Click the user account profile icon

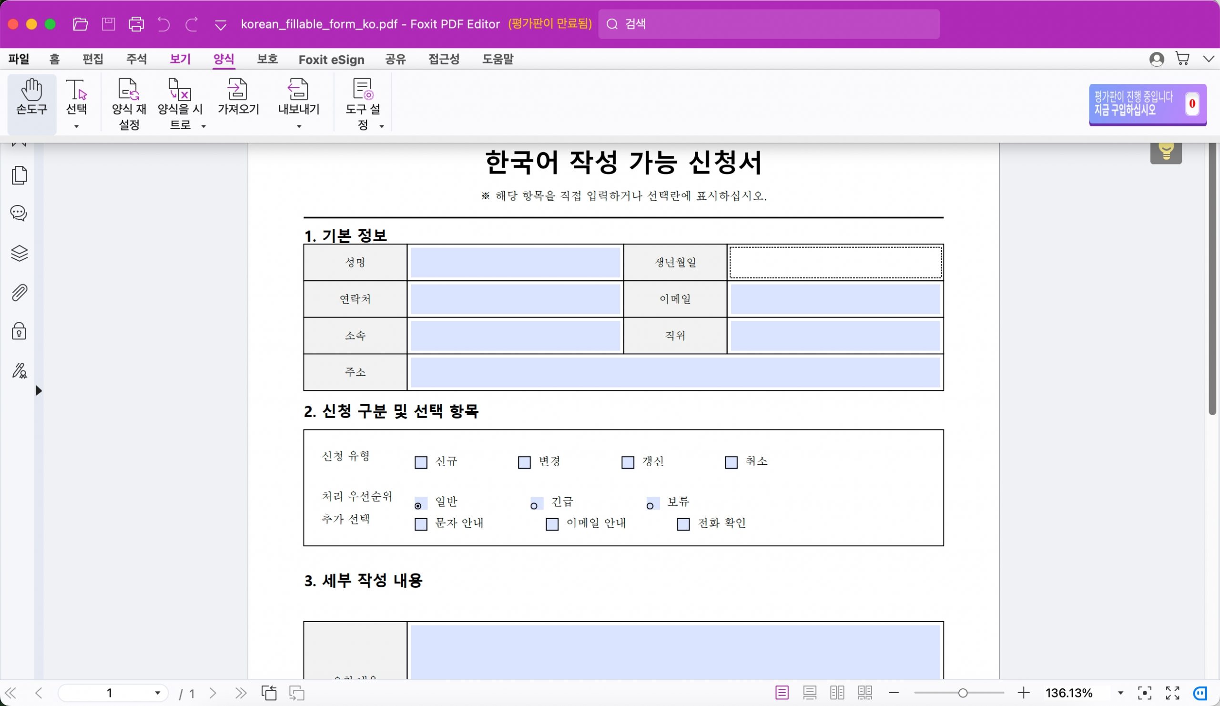tap(1157, 59)
